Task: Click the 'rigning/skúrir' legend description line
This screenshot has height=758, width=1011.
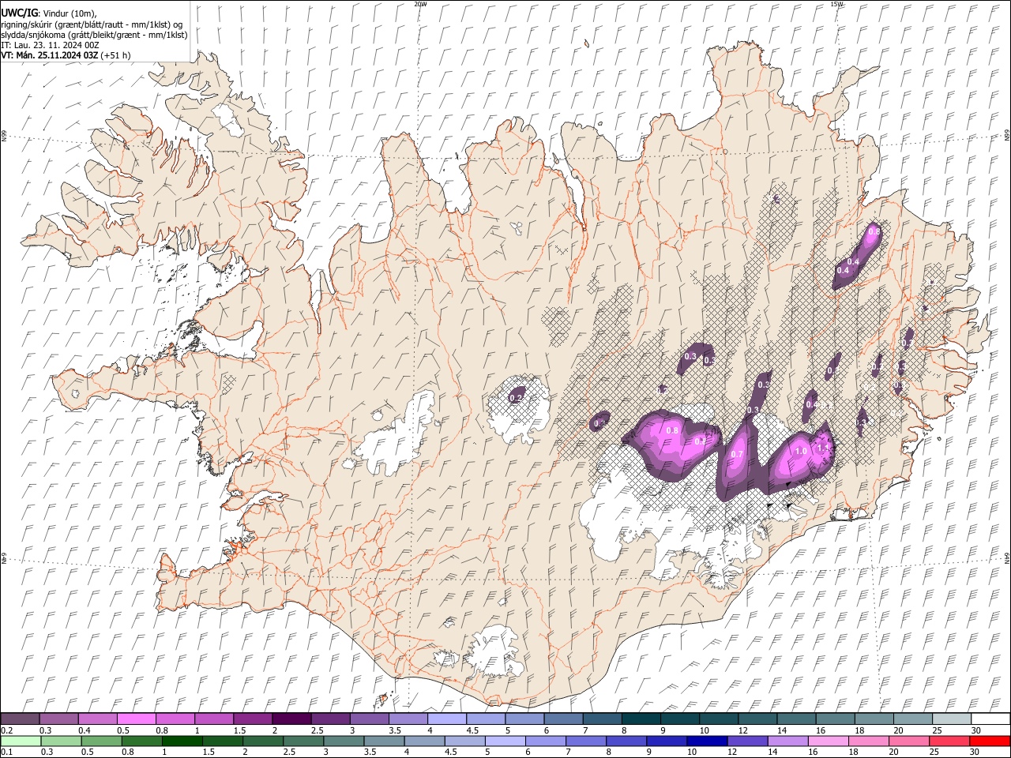Action: coord(92,24)
